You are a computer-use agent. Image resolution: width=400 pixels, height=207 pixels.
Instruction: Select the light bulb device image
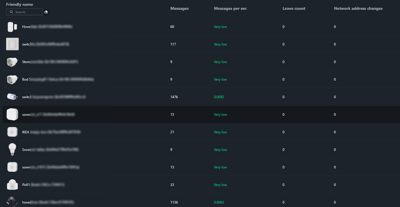pyautogui.click(x=12, y=149)
